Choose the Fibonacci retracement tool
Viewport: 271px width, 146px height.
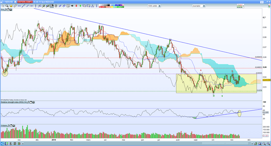[x=44, y=6]
